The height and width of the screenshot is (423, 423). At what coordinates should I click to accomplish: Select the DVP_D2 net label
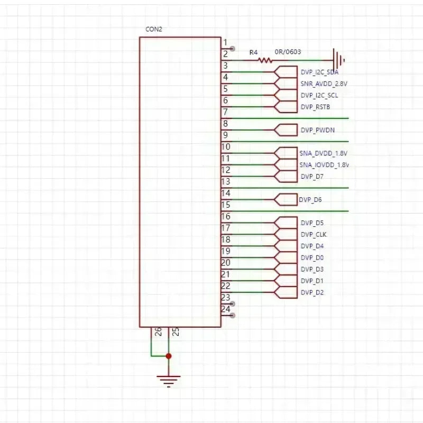pyautogui.click(x=312, y=292)
